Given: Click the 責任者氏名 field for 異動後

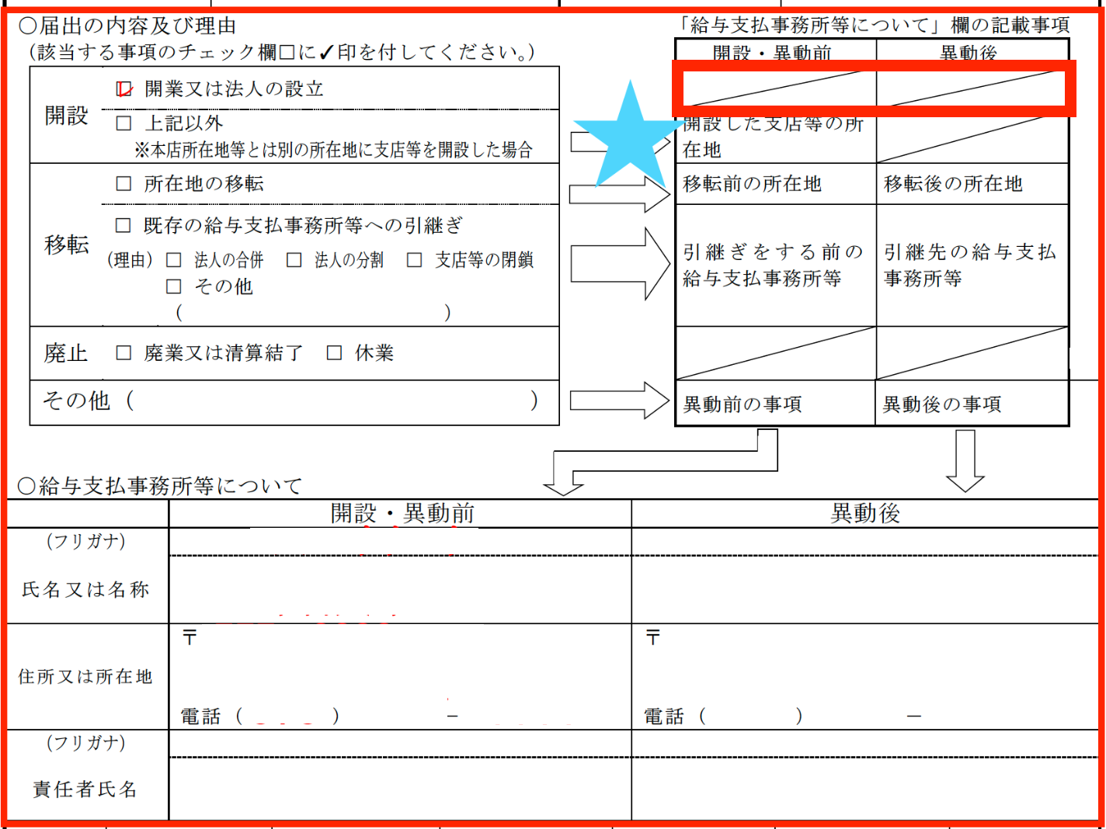Looking at the screenshot, I should click(x=864, y=788).
